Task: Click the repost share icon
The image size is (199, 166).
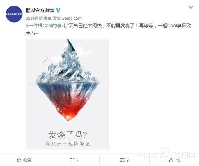Action: 72,160
